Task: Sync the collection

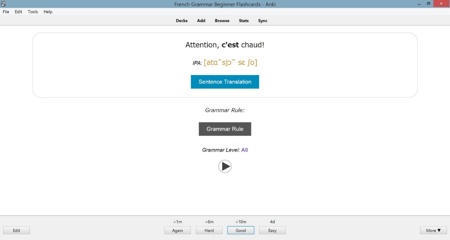Action: pyautogui.click(x=263, y=21)
